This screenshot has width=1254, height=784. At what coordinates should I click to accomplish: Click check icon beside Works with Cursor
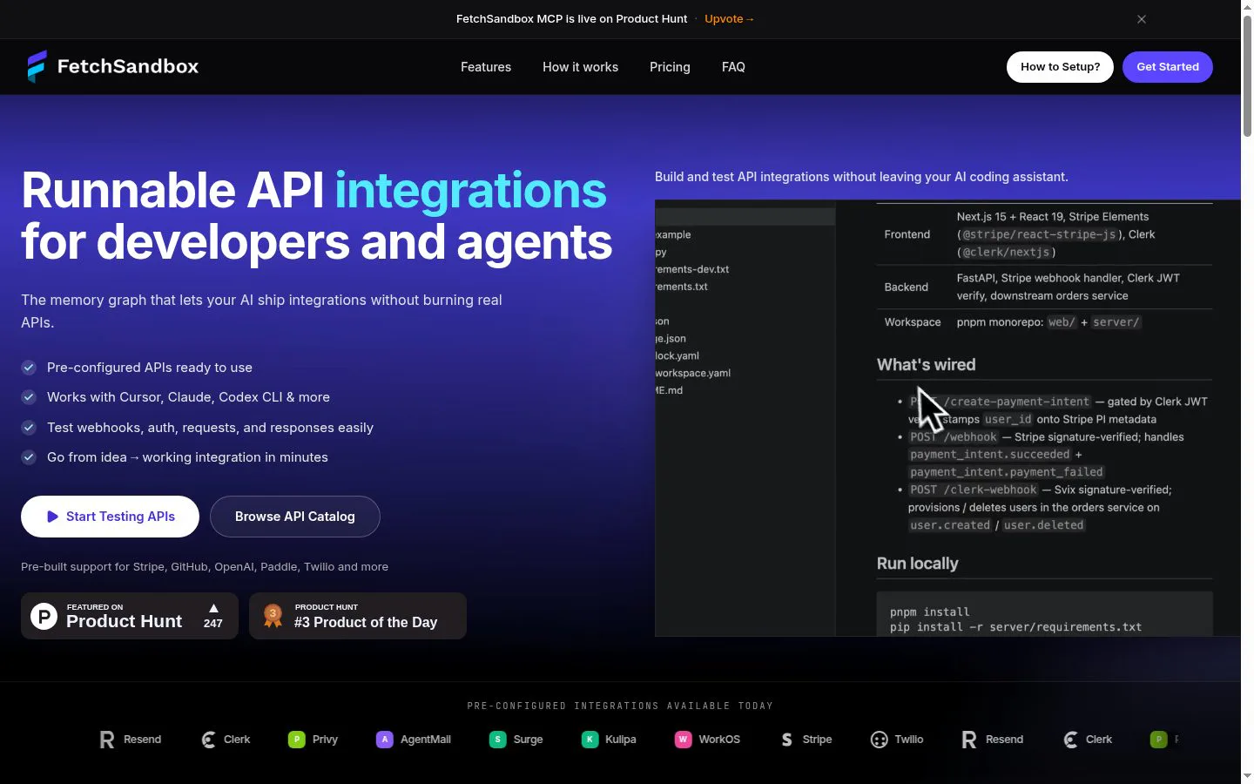29,397
